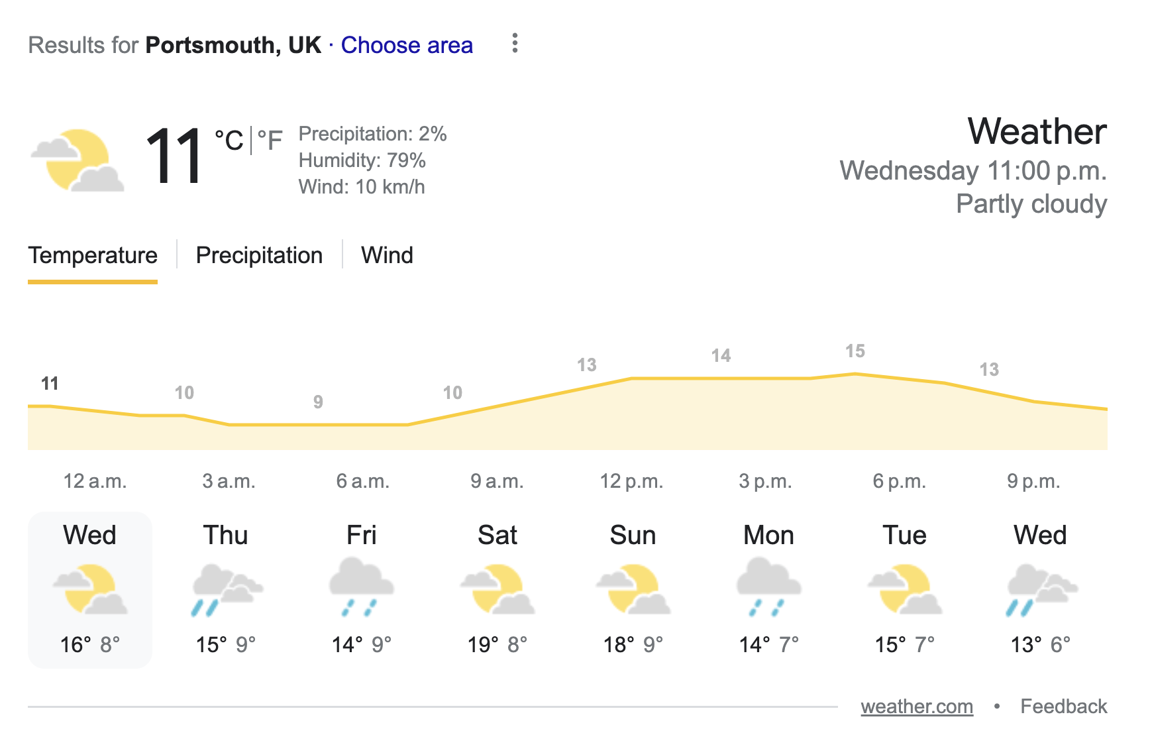
Task: Select Thursday's rain forecast icon
Action: coord(226,590)
